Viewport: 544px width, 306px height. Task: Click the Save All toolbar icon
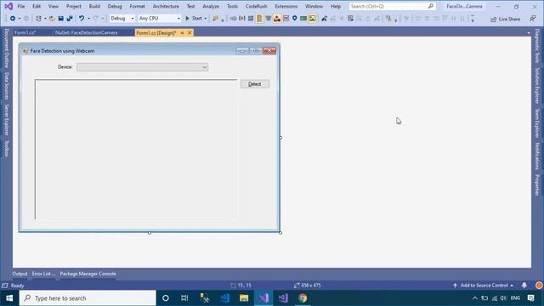coord(70,19)
